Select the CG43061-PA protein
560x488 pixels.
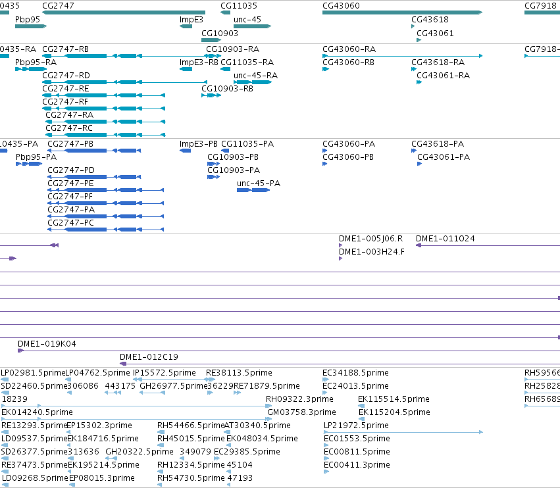click(x=420, y=164)
